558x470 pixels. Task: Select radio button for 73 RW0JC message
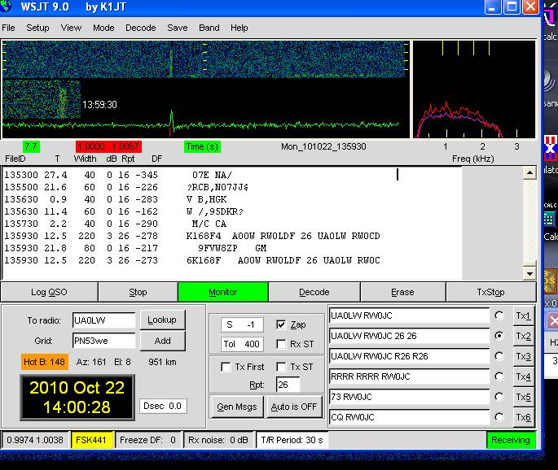tap(499, 397)
